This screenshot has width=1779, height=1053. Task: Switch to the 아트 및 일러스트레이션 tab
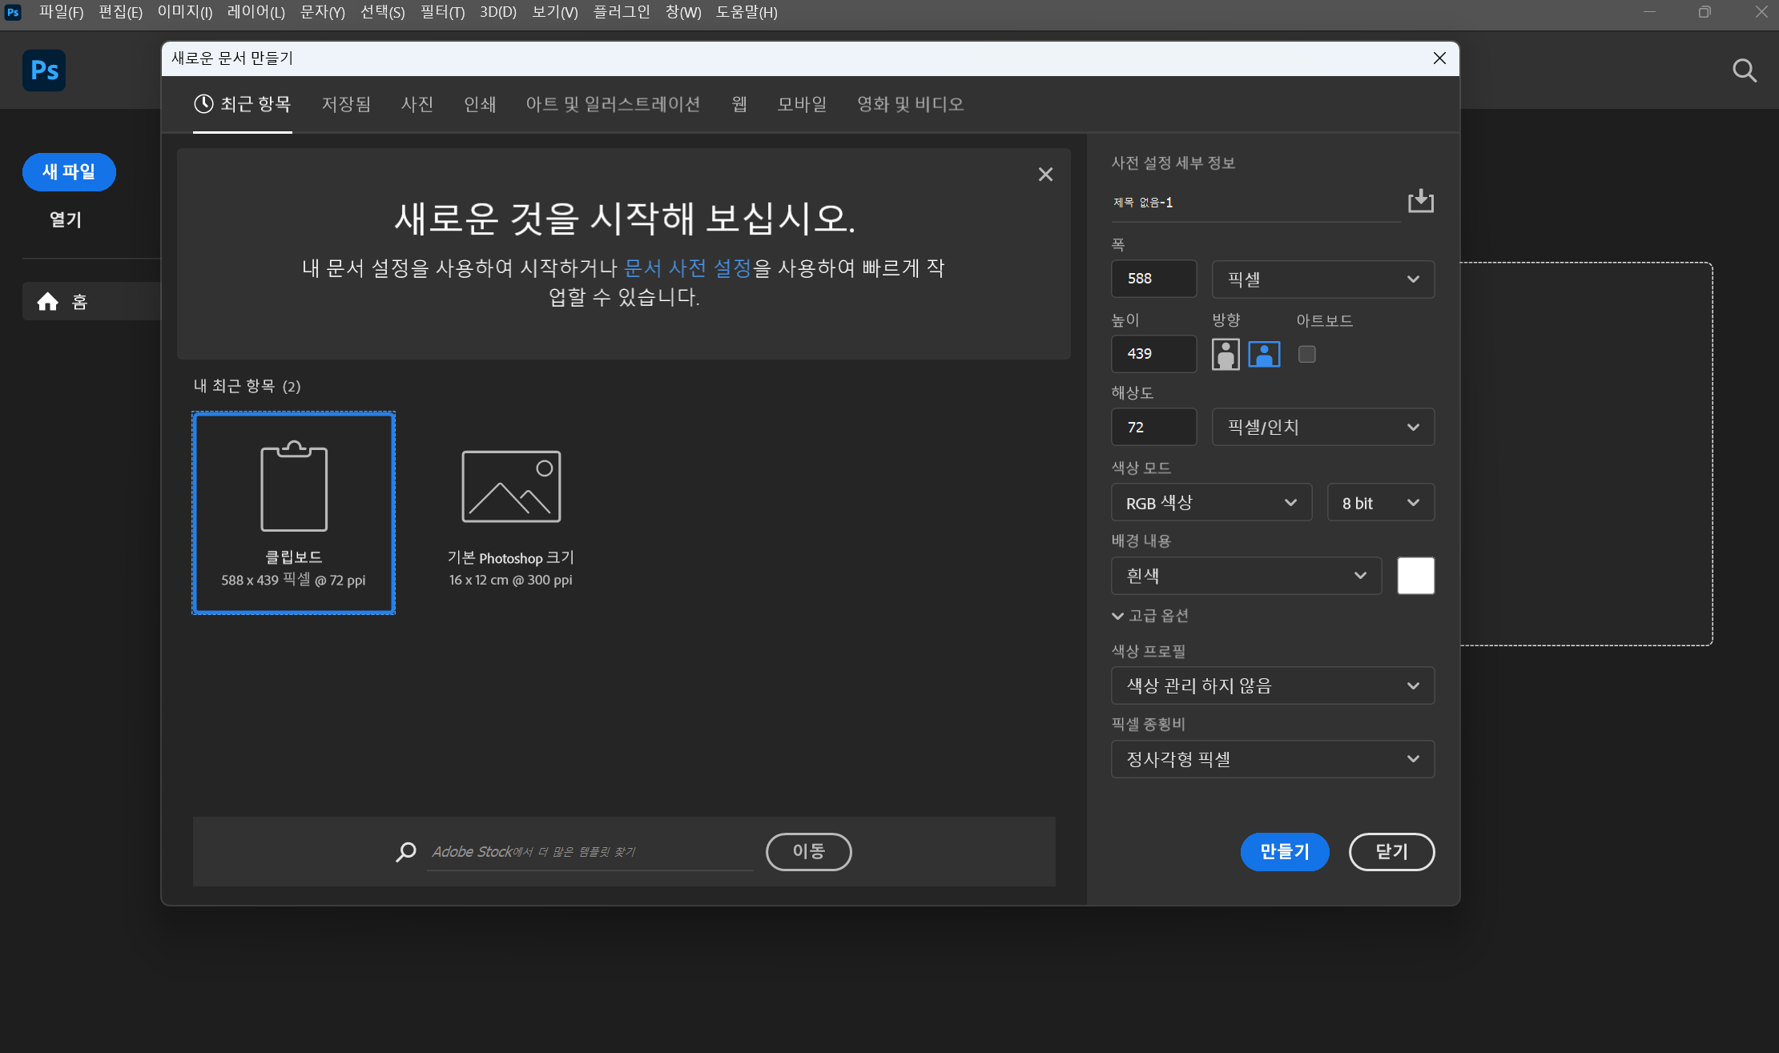613,104
